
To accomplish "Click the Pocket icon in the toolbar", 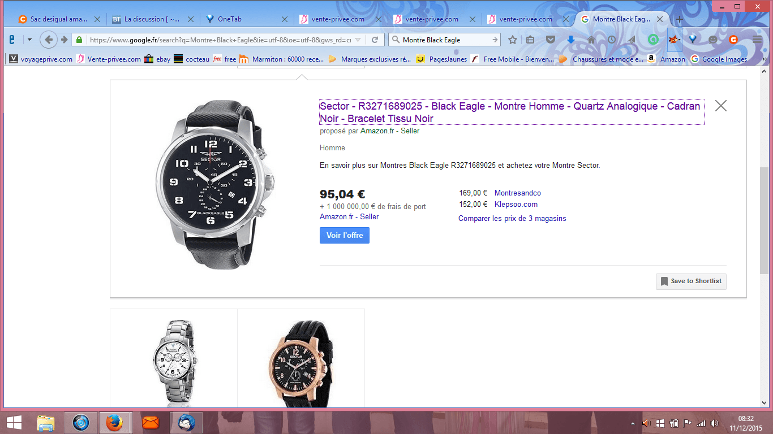I will click(x=550, y=40).
